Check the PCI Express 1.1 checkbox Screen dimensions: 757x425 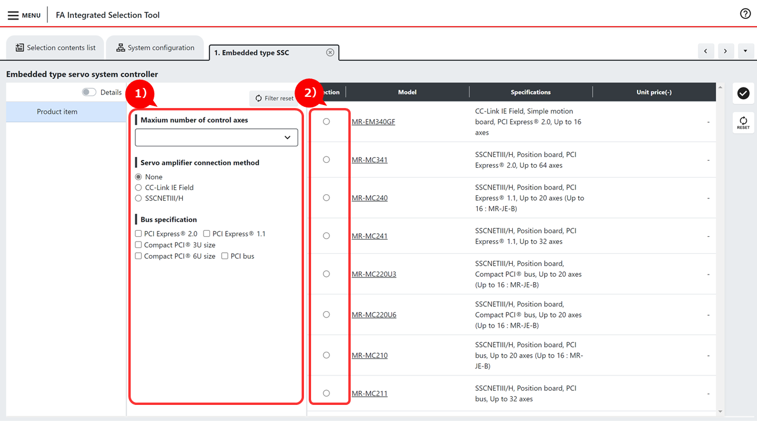[x=207, y=234]
